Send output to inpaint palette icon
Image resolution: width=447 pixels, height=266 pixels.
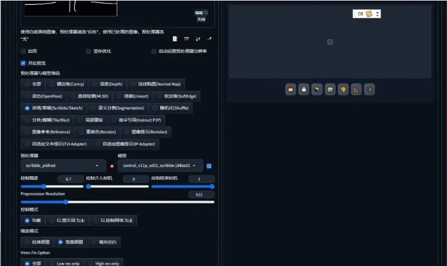click(343, 89)
